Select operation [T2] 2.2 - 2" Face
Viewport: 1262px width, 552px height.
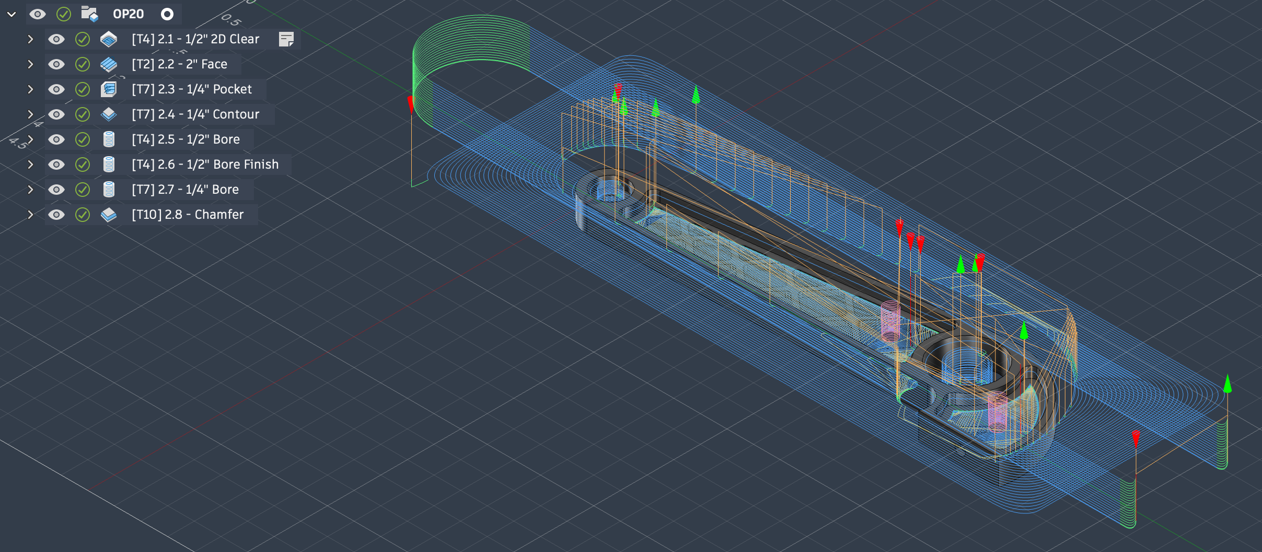[x=180, y=64]
